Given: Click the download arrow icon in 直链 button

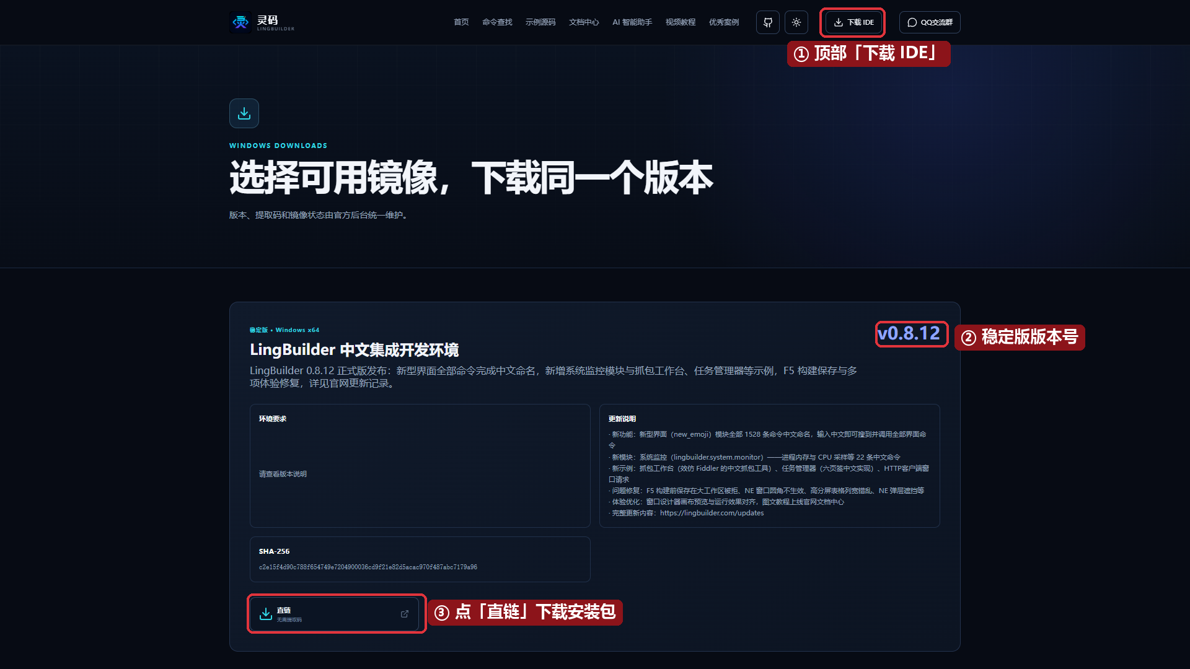Looking at the screenshot, I should [266, 614].
